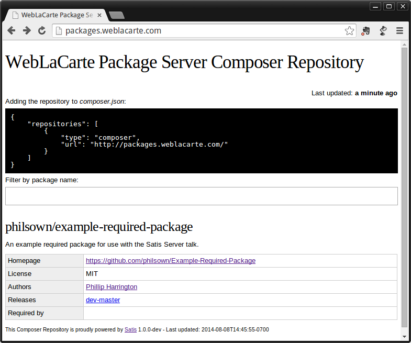Close the browser window

click(x=403, y=6)
